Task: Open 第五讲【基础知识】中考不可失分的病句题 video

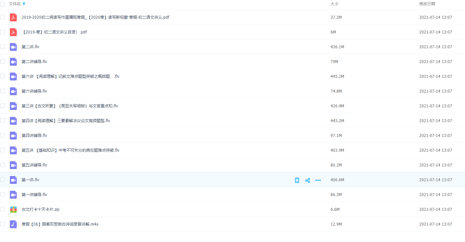Action: coord(70,150)
